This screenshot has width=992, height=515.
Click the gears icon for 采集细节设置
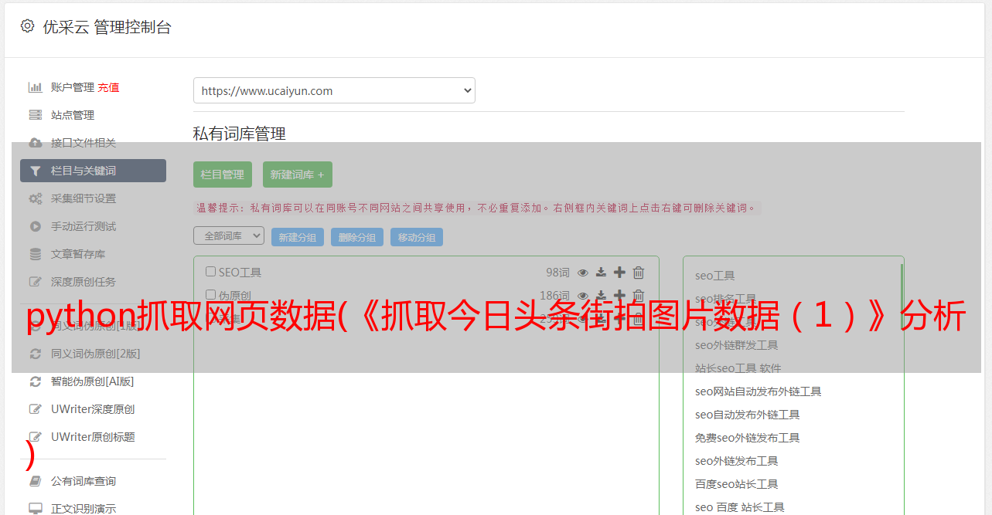click(36, 198)
